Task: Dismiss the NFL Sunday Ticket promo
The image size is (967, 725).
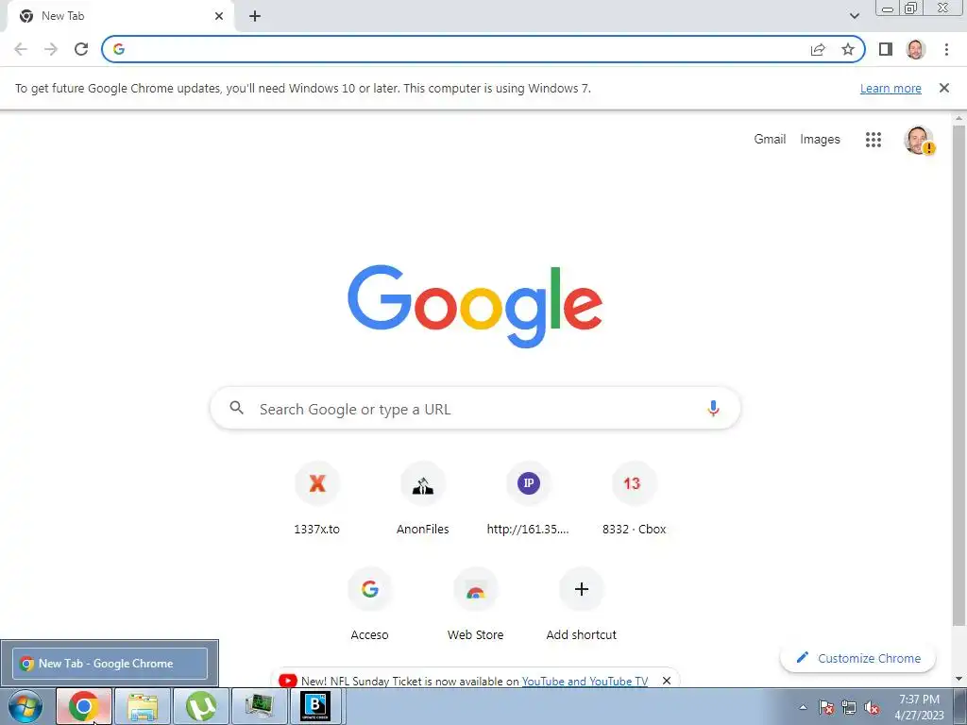Action: 667,681
